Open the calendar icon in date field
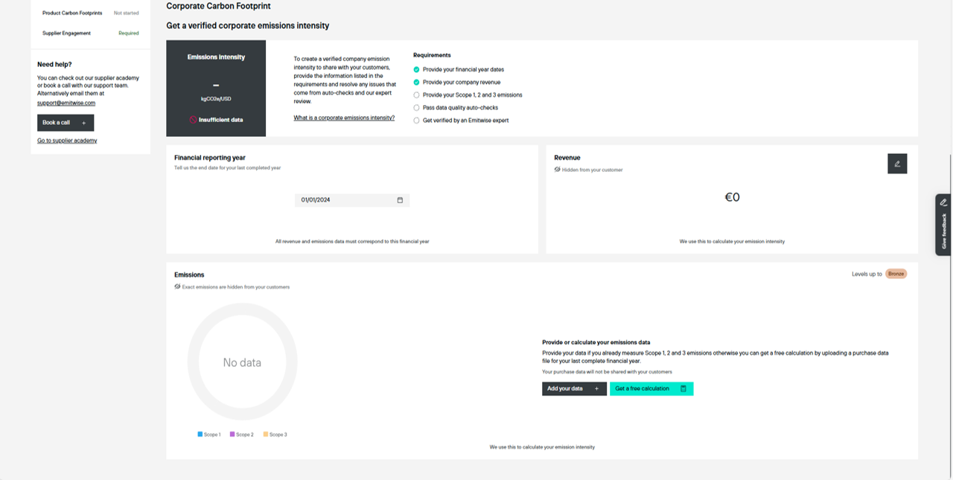 [400, 200]
